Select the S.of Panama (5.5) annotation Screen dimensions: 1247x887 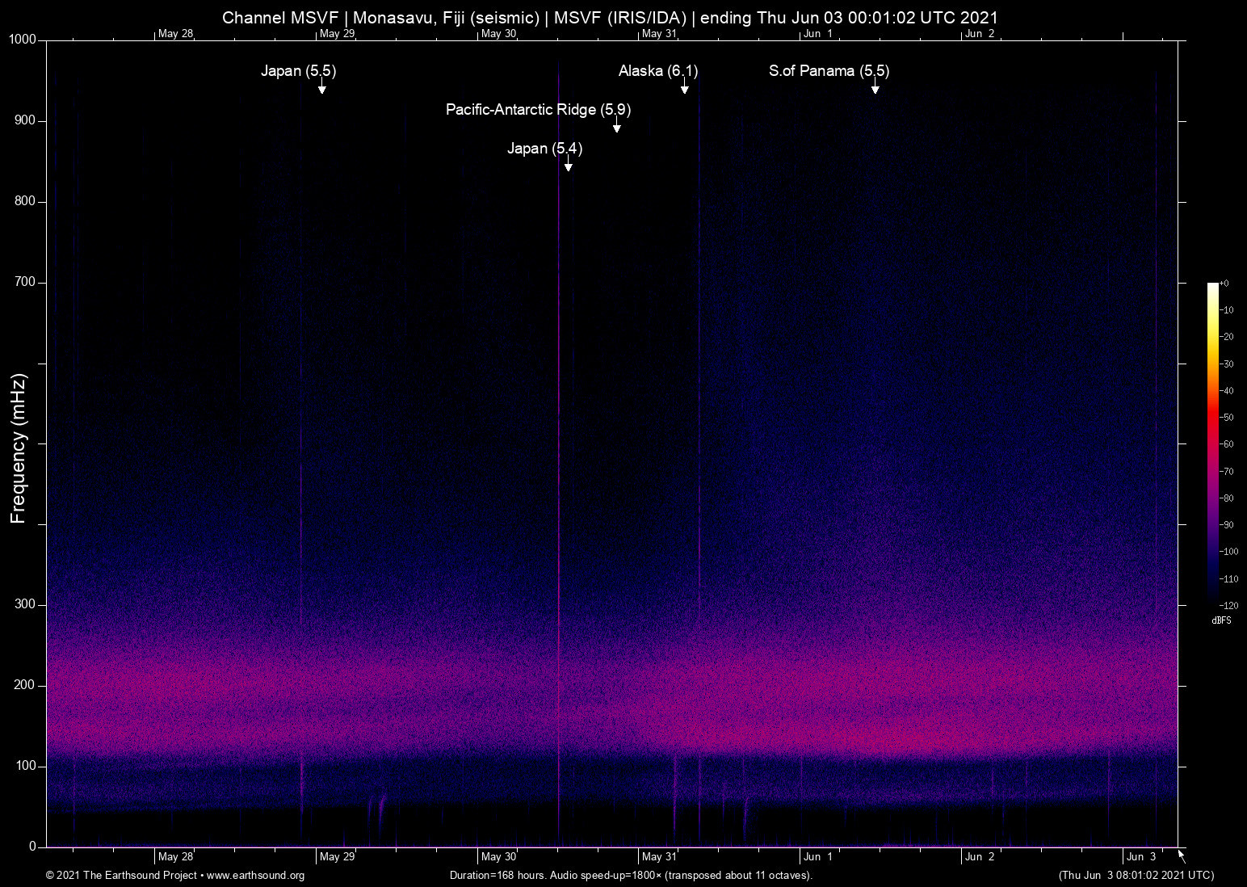click(829, 71)
